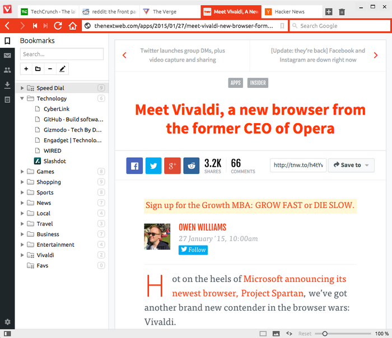Screen dimensions: 392x338
Task: Follow Owen Williams on Twitter
Action: pos(193,250)
